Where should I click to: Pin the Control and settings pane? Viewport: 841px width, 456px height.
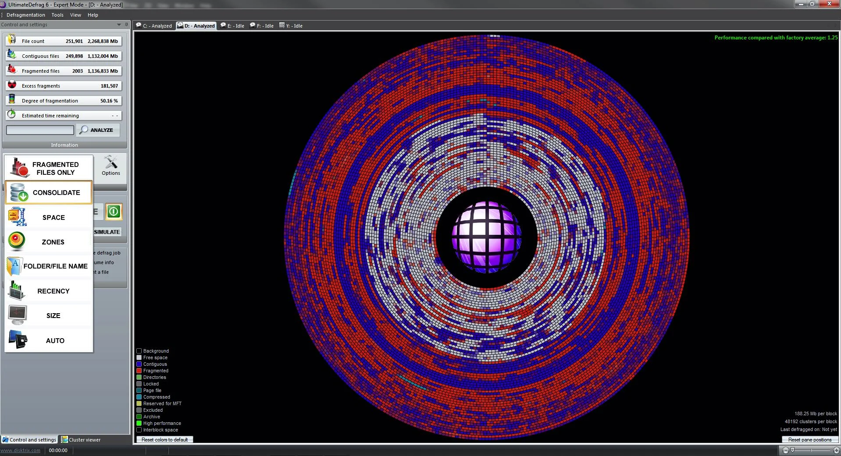pyautogui.click(x=126, y=25)
